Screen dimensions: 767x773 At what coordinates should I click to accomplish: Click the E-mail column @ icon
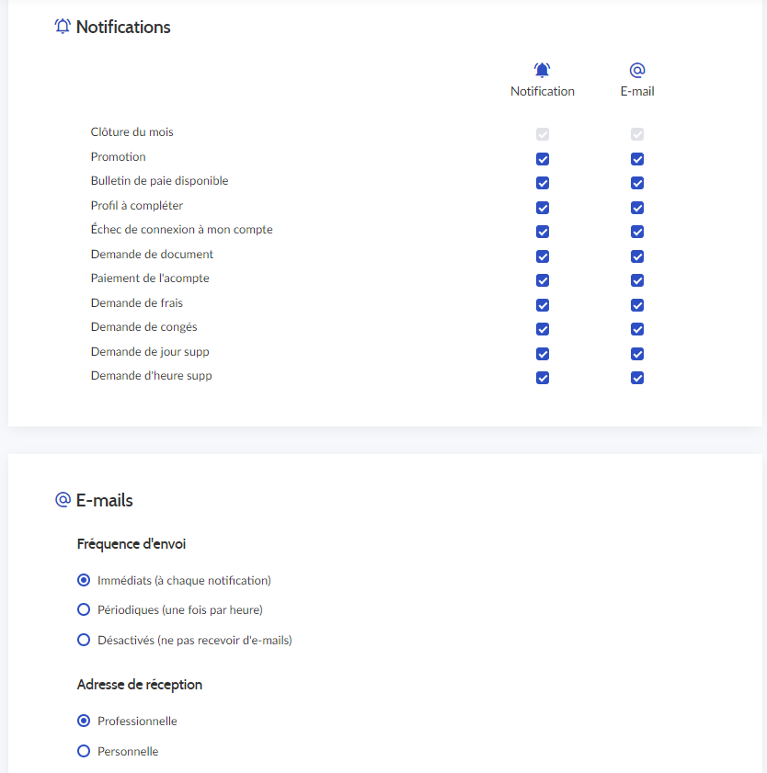636,70
